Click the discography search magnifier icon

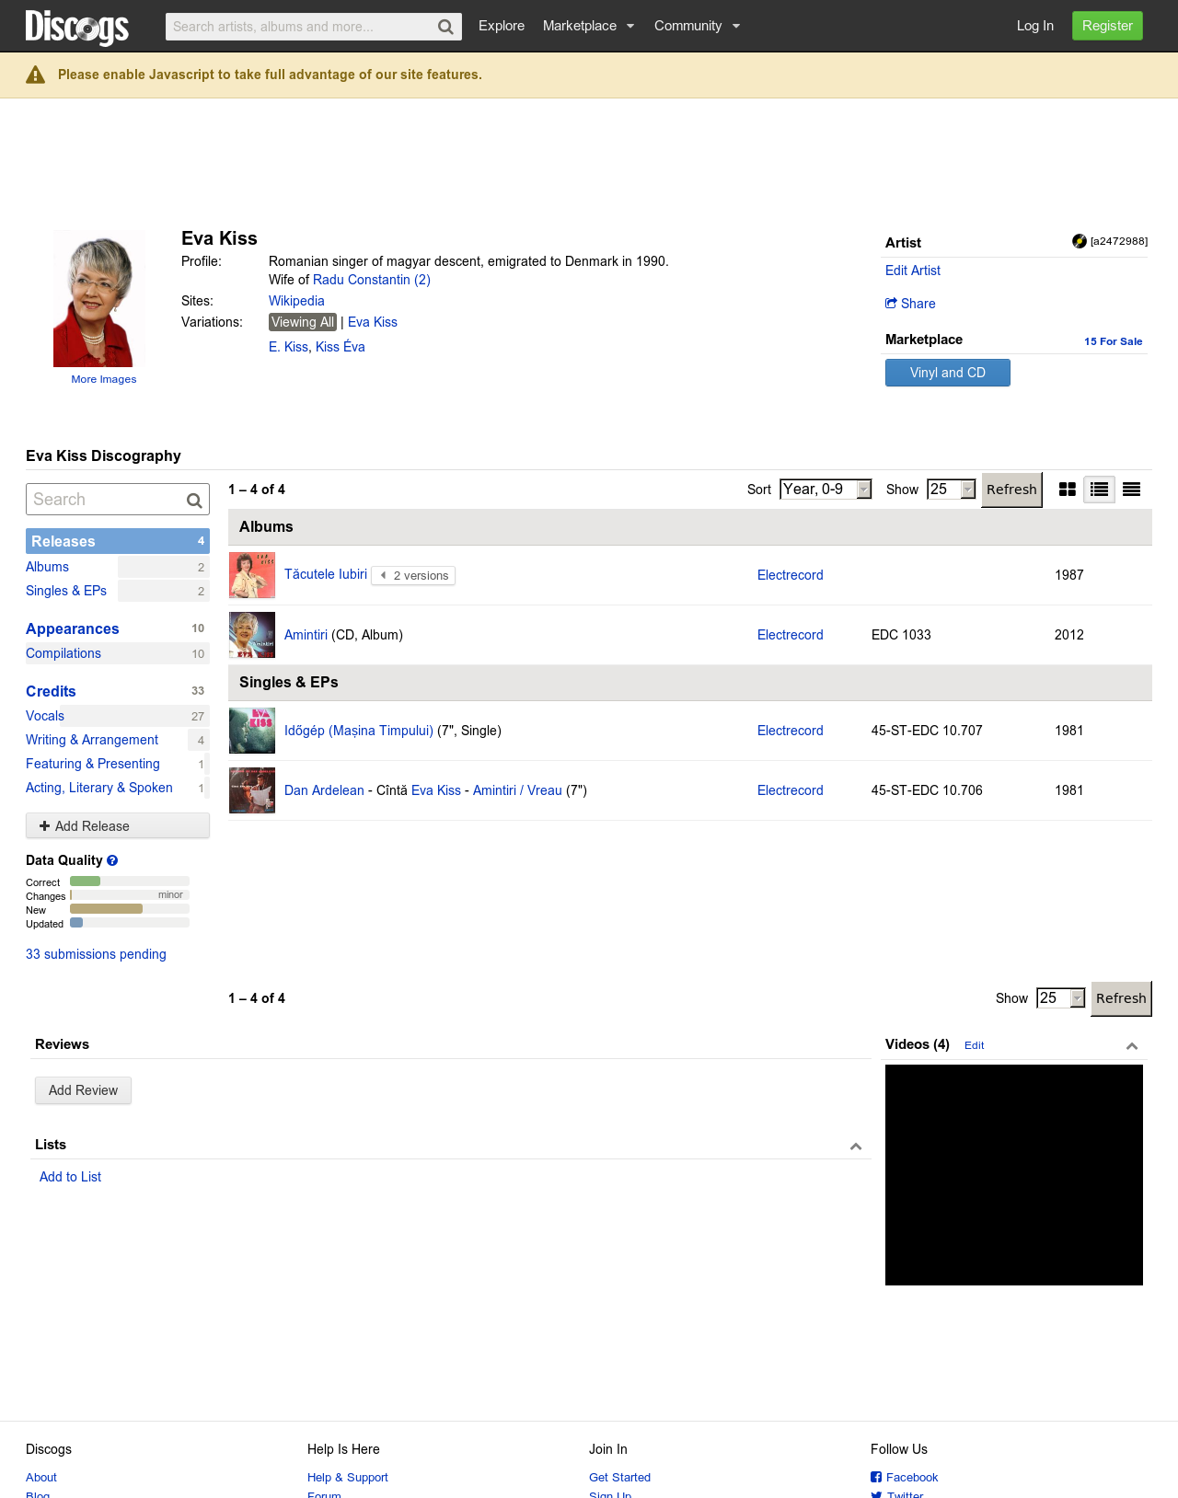coord(194,501)
